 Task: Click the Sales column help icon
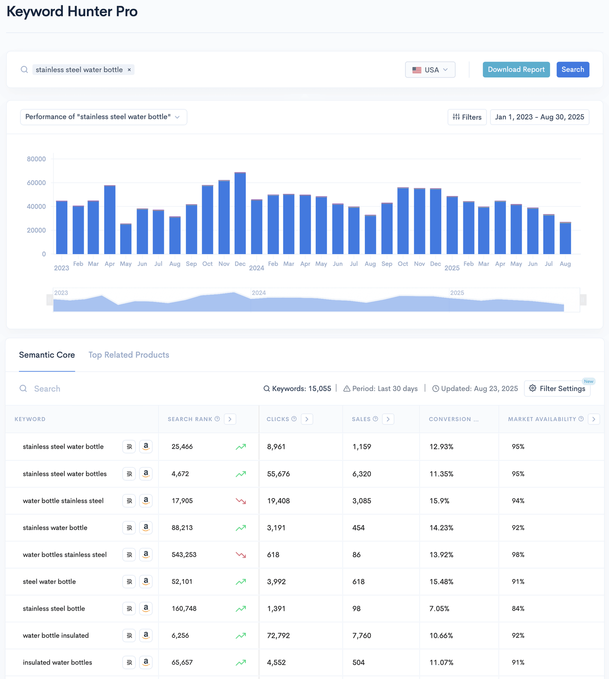pos(375,419)
